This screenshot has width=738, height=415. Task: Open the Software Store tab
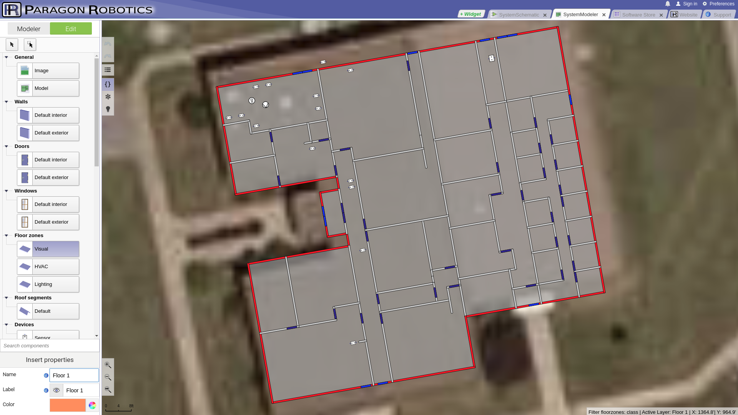(638, 15)
